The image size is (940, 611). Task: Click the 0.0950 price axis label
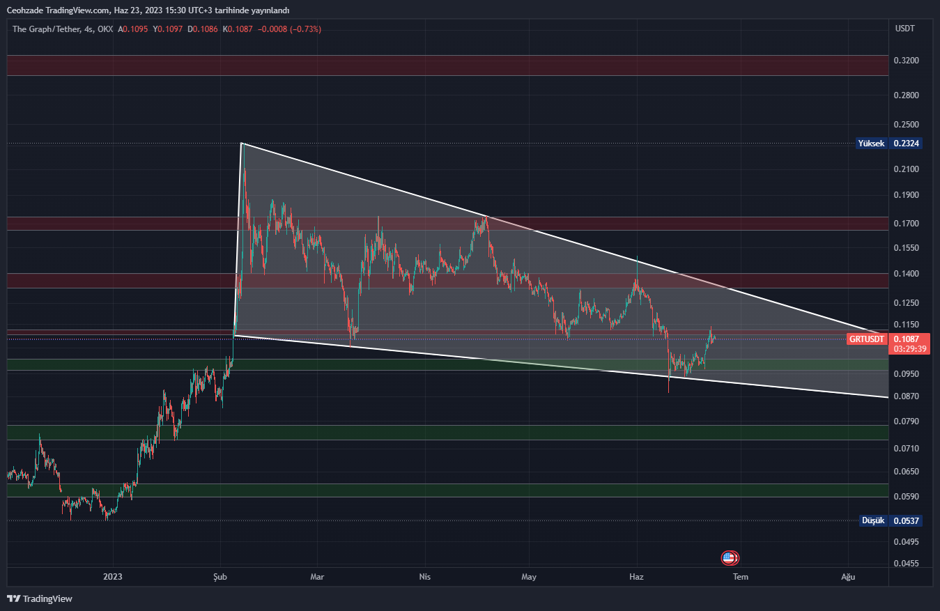(906, 374)
